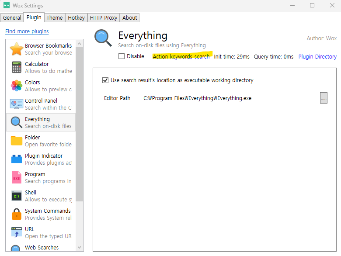This screenshot has width=341, height=256.
Task: Select the Program plugin name
Action: (x=35, y=174)
